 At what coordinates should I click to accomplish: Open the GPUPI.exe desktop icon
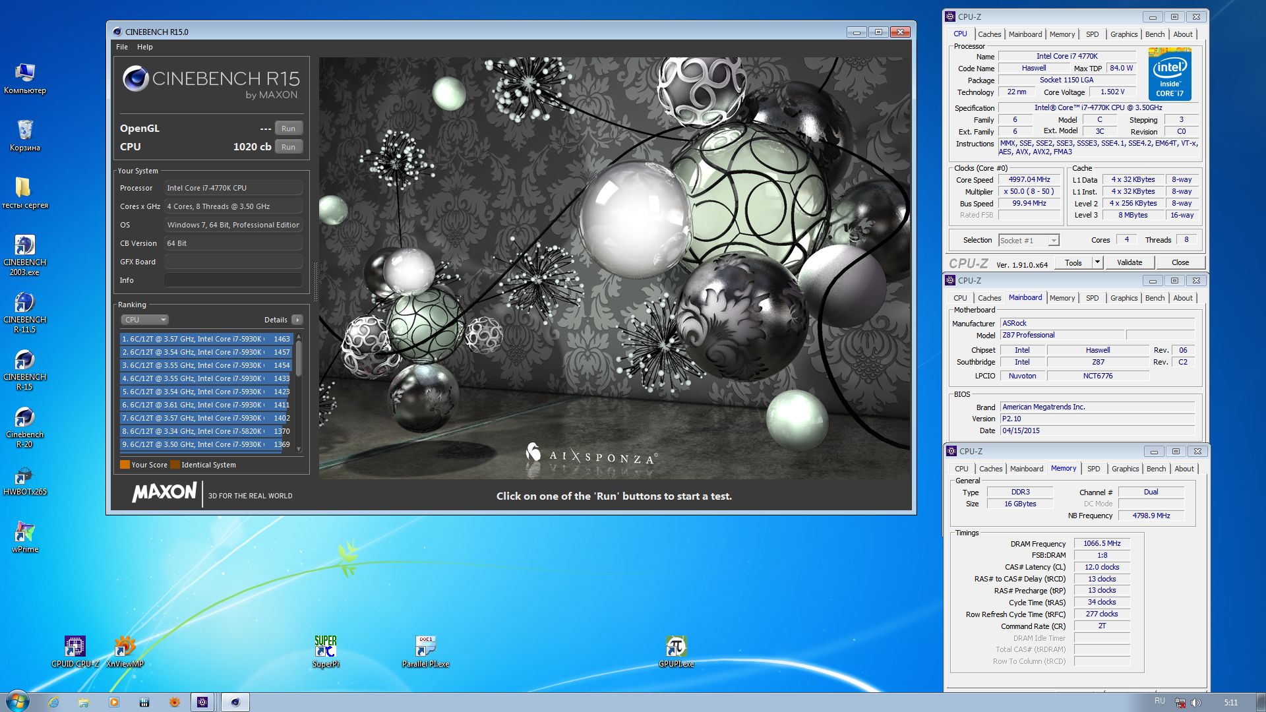[x=676, y=652]
